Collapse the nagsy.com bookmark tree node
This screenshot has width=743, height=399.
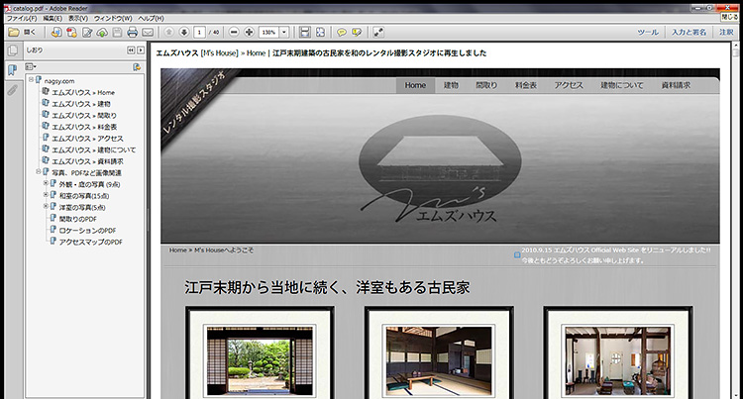click(x=31, y=79)
